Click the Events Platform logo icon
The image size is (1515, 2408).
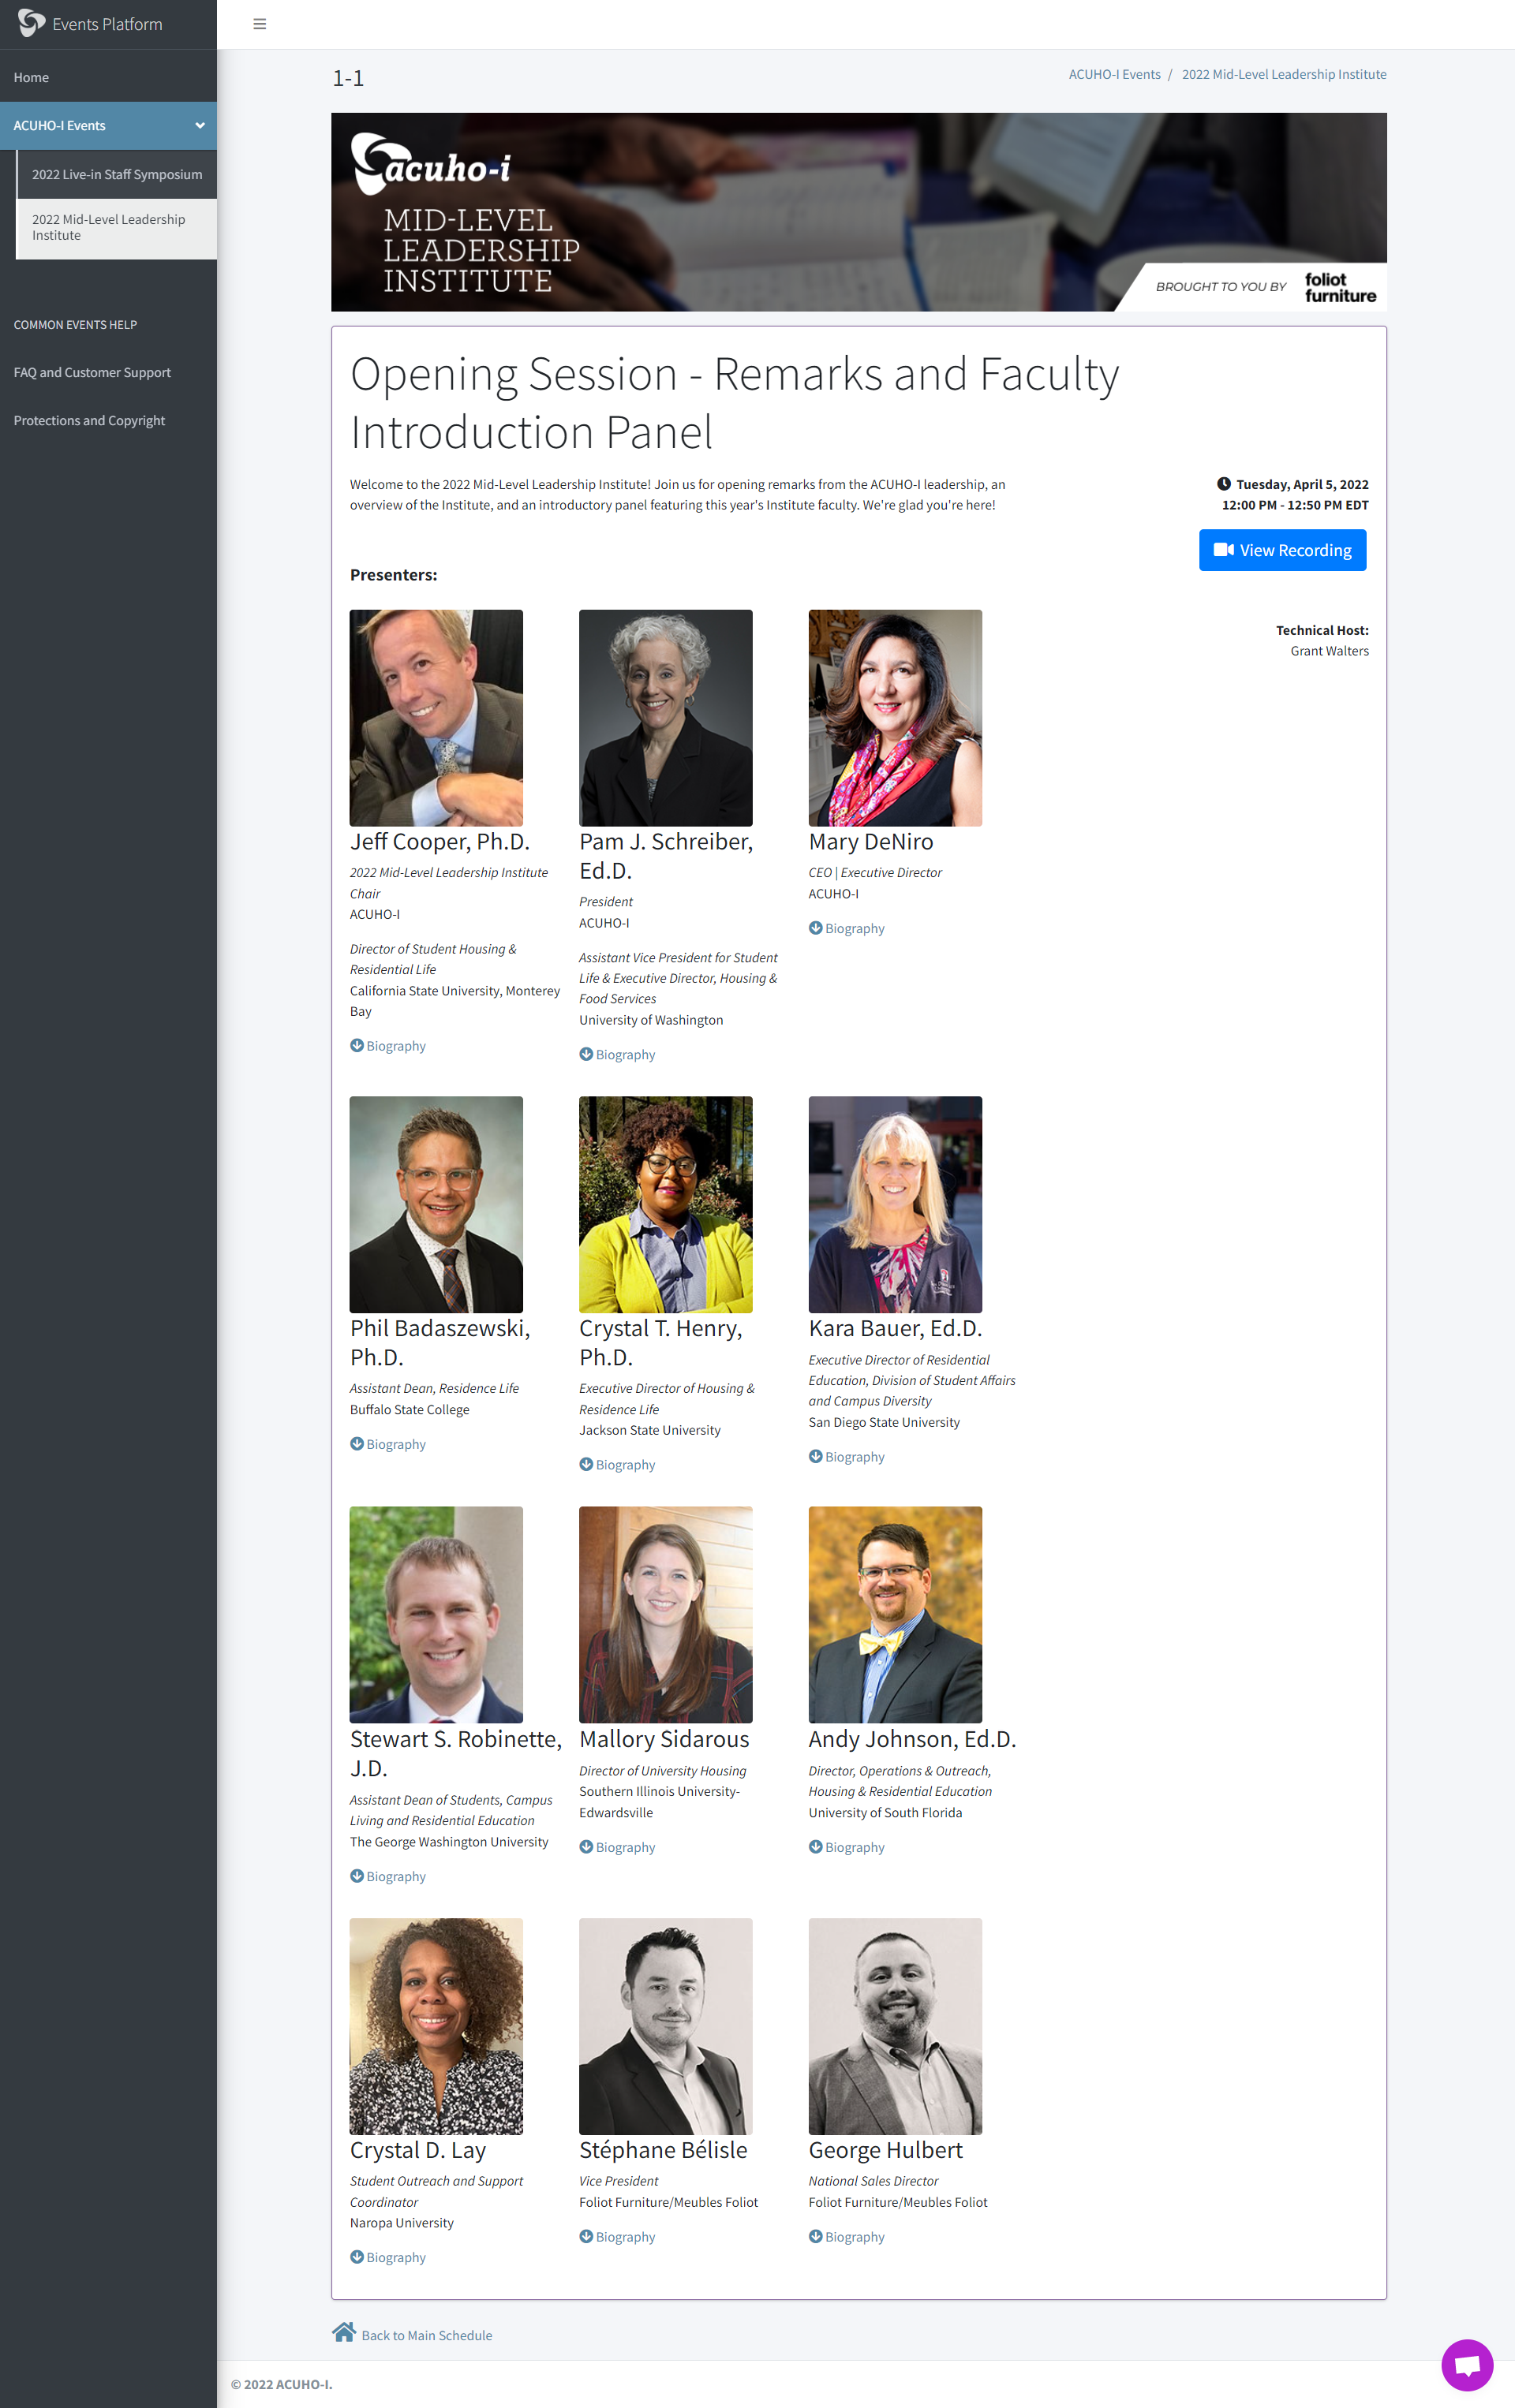pos(31,23)
